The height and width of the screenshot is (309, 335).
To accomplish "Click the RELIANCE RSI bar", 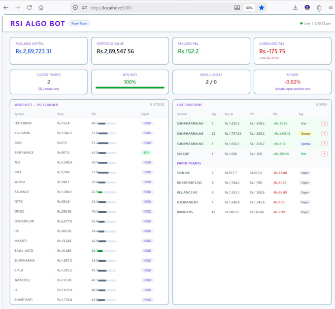I will (107, 192).
